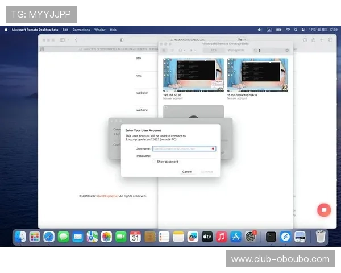Open the Window menu
The image size is (341, 273).
99,30
